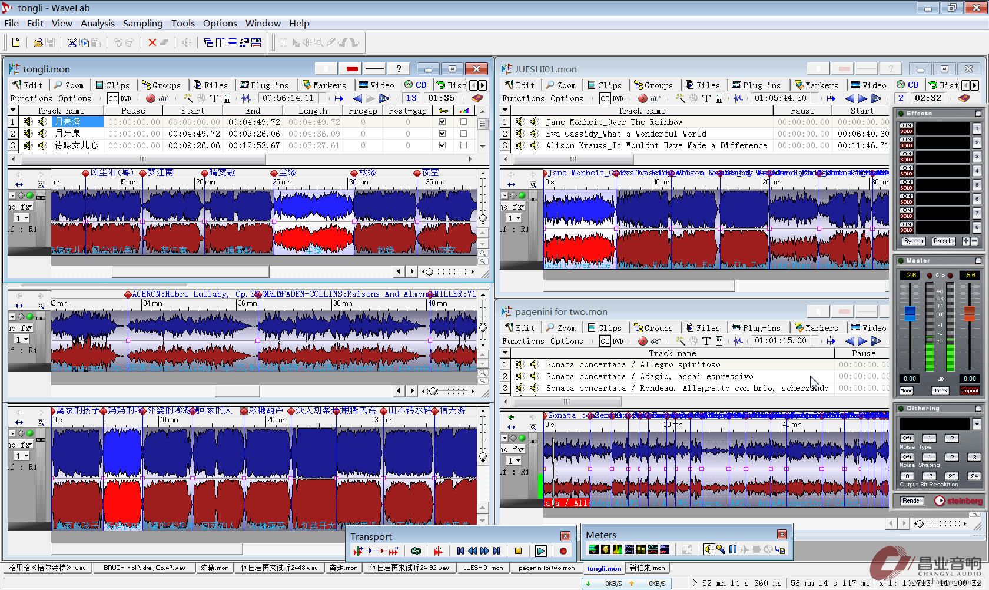Switch to Plug-ins tab in JUESHI01.mon
The image size is (989, 590).
point(756,85)
